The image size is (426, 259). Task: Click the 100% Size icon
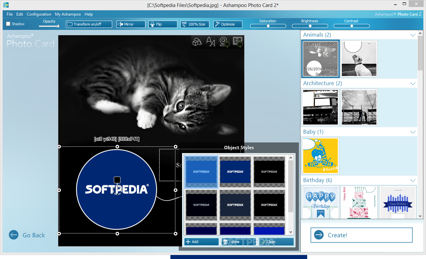pyautogui.click(x=184, y=24)
